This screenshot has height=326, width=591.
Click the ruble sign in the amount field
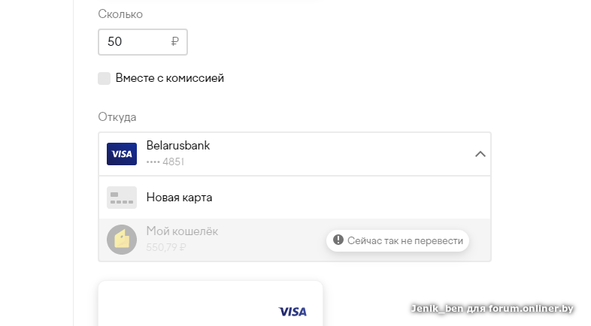pyautogui.click(x=175, y=42)
